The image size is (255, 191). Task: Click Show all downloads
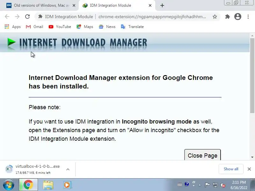(x=231, y=169)
